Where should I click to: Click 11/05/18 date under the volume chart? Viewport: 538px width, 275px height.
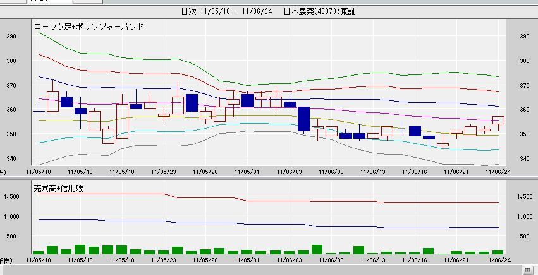point(122,260)
